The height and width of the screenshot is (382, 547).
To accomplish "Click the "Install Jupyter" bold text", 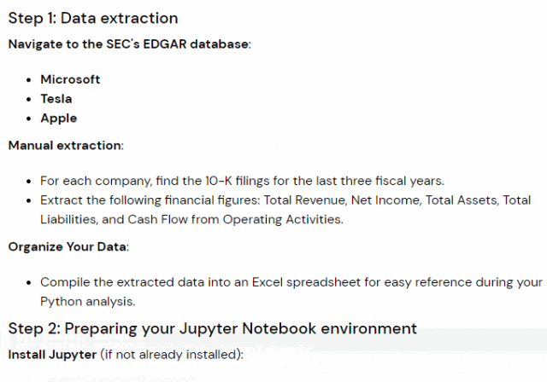I will [52, 355].
